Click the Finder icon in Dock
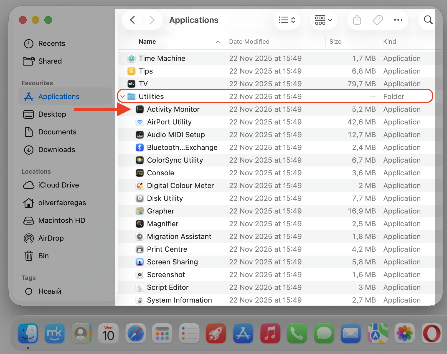This screenshot has width=447, height=354. click(x=28, y=333)
